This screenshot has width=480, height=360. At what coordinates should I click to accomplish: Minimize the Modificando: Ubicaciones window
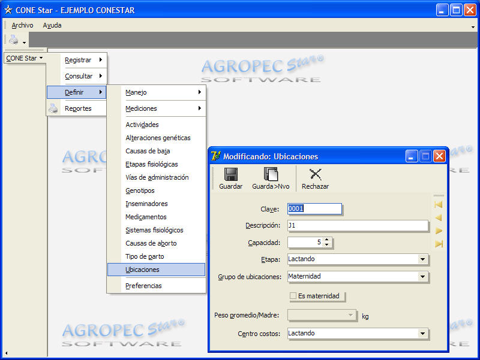click(412, 156)
